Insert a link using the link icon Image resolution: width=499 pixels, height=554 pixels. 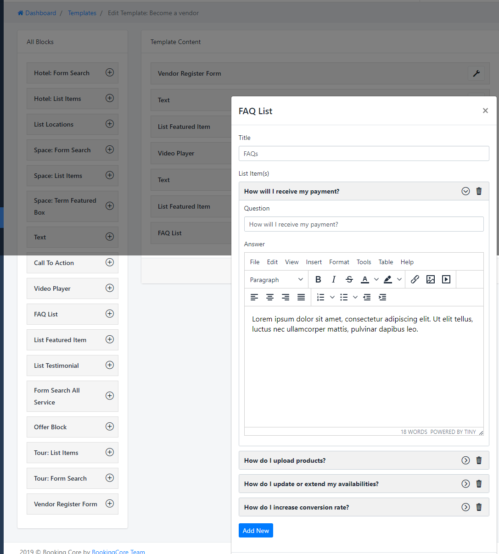click(x=415, y=279)
